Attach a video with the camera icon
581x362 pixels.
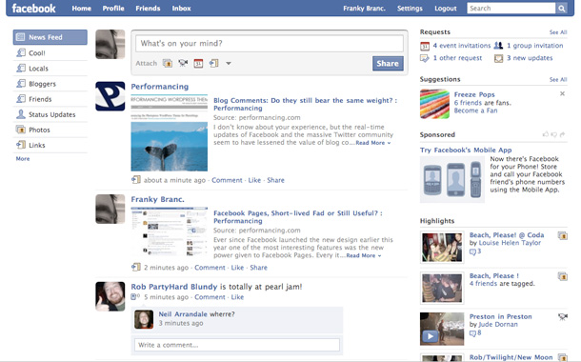183,63
